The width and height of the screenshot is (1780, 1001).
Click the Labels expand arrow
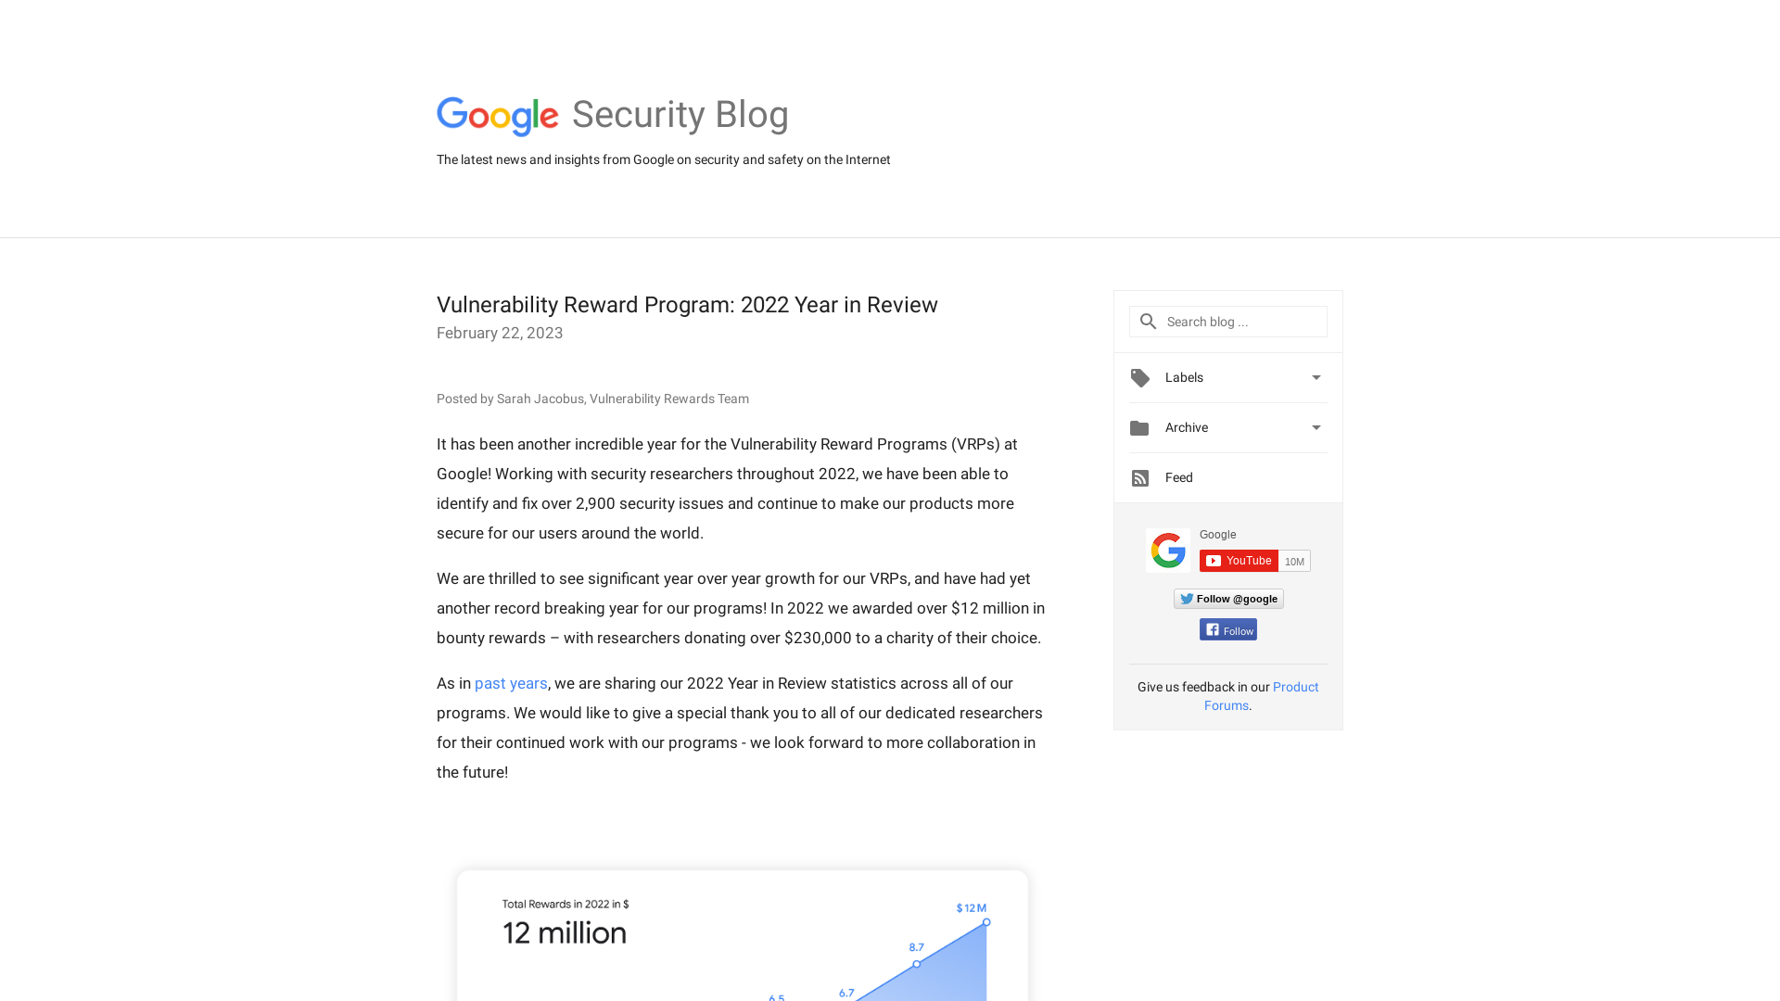coord(1316,376)
